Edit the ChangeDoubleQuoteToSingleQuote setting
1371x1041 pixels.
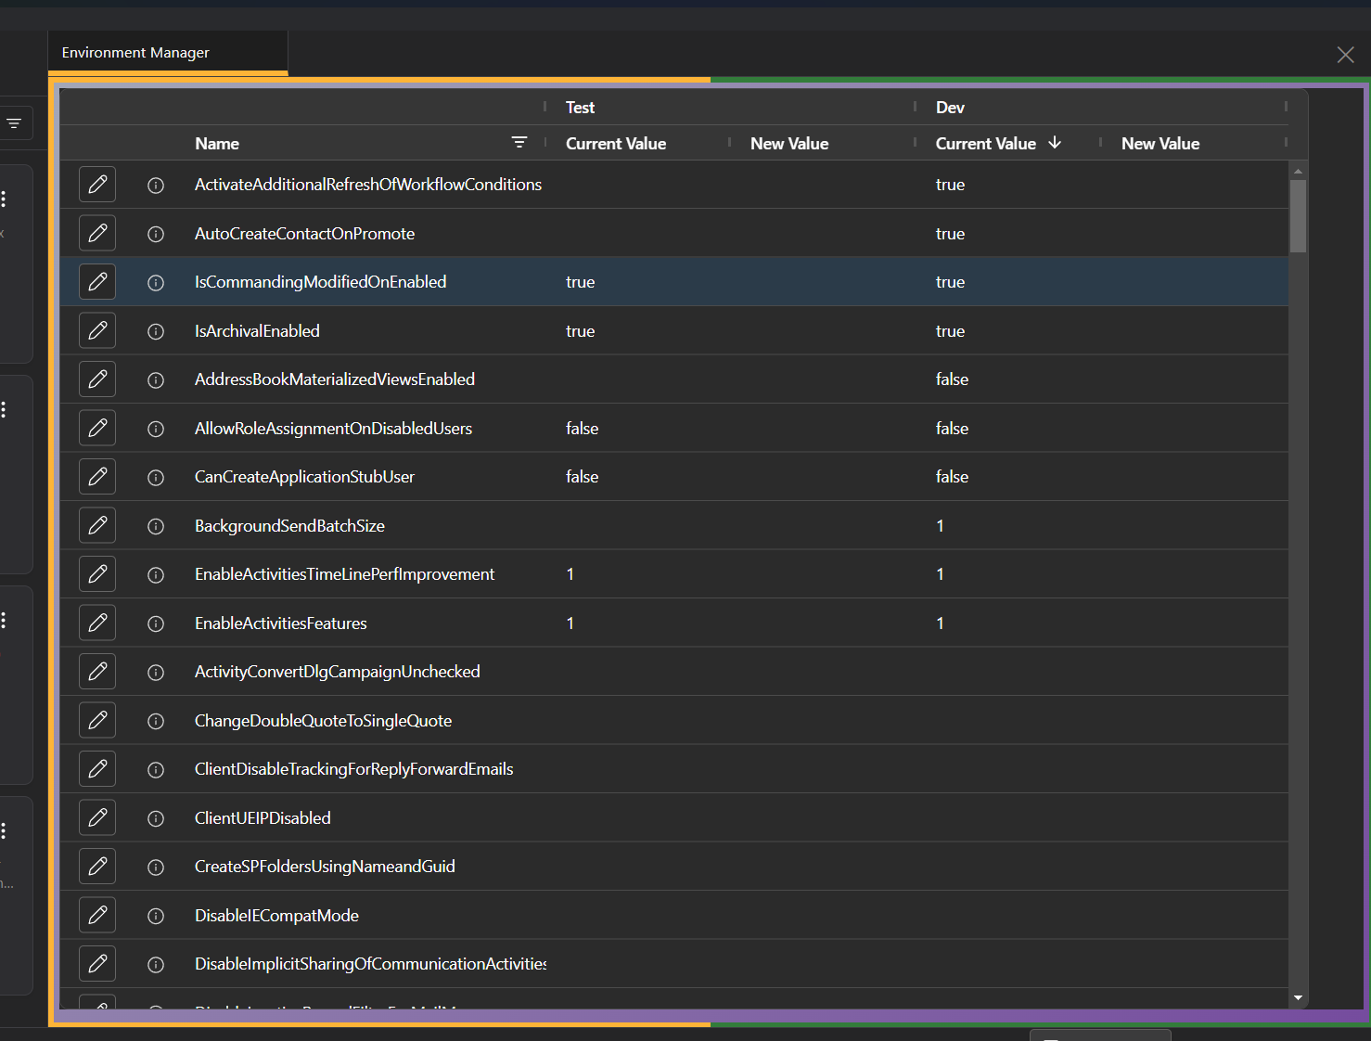click(97, 720)
